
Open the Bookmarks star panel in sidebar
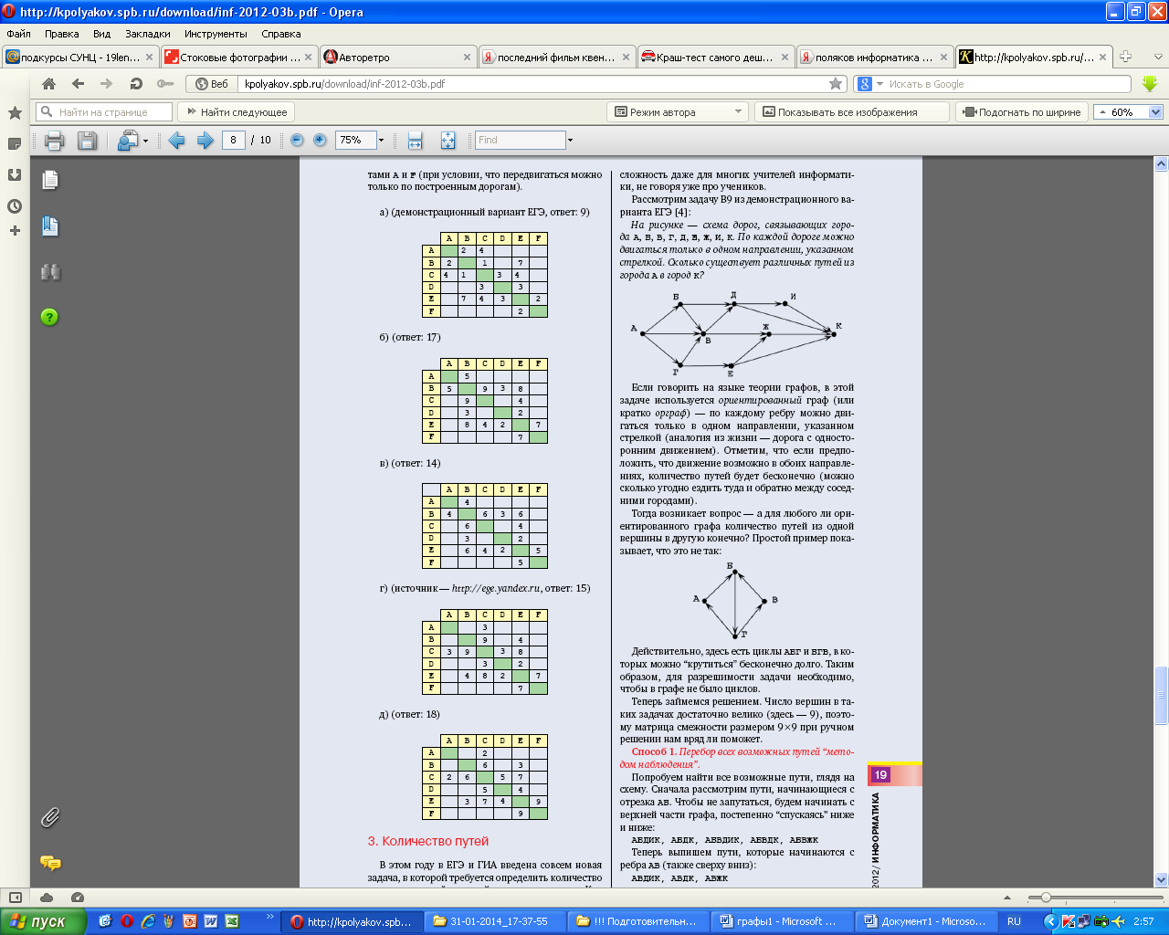tap(15, 113)
